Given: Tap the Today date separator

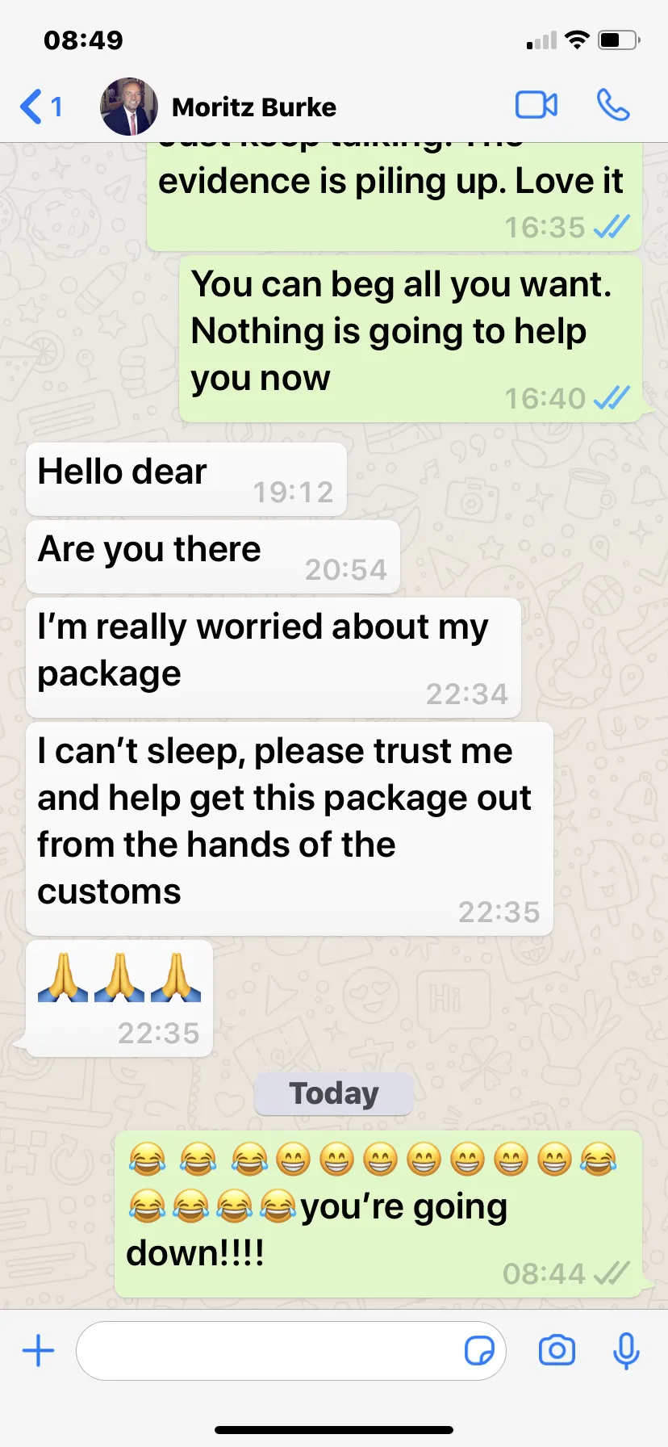Looking at the screenshot, I should coord(334,1094).
